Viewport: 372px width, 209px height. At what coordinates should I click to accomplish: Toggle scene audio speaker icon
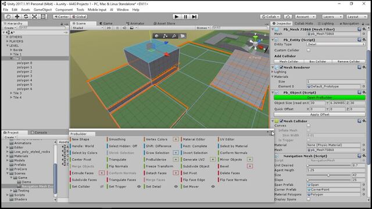point(124,28)
